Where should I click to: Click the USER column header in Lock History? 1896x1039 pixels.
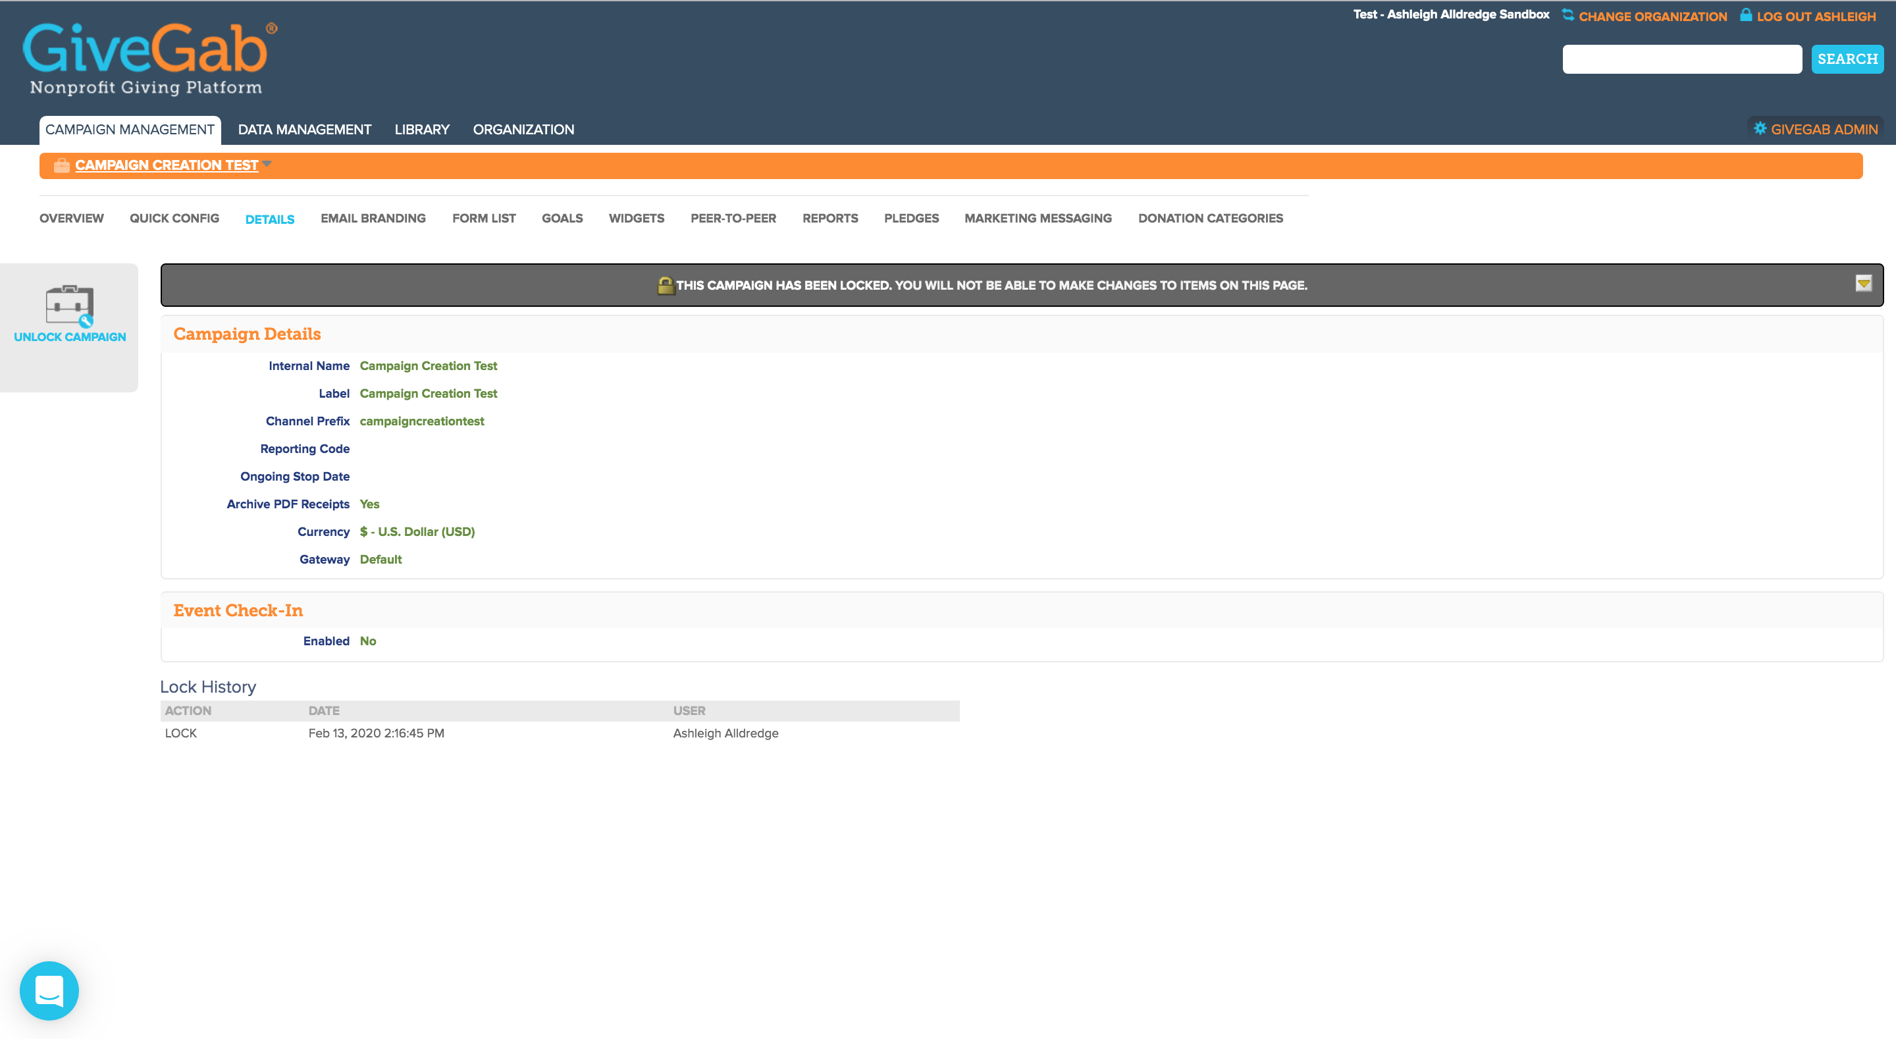[689, 710]
